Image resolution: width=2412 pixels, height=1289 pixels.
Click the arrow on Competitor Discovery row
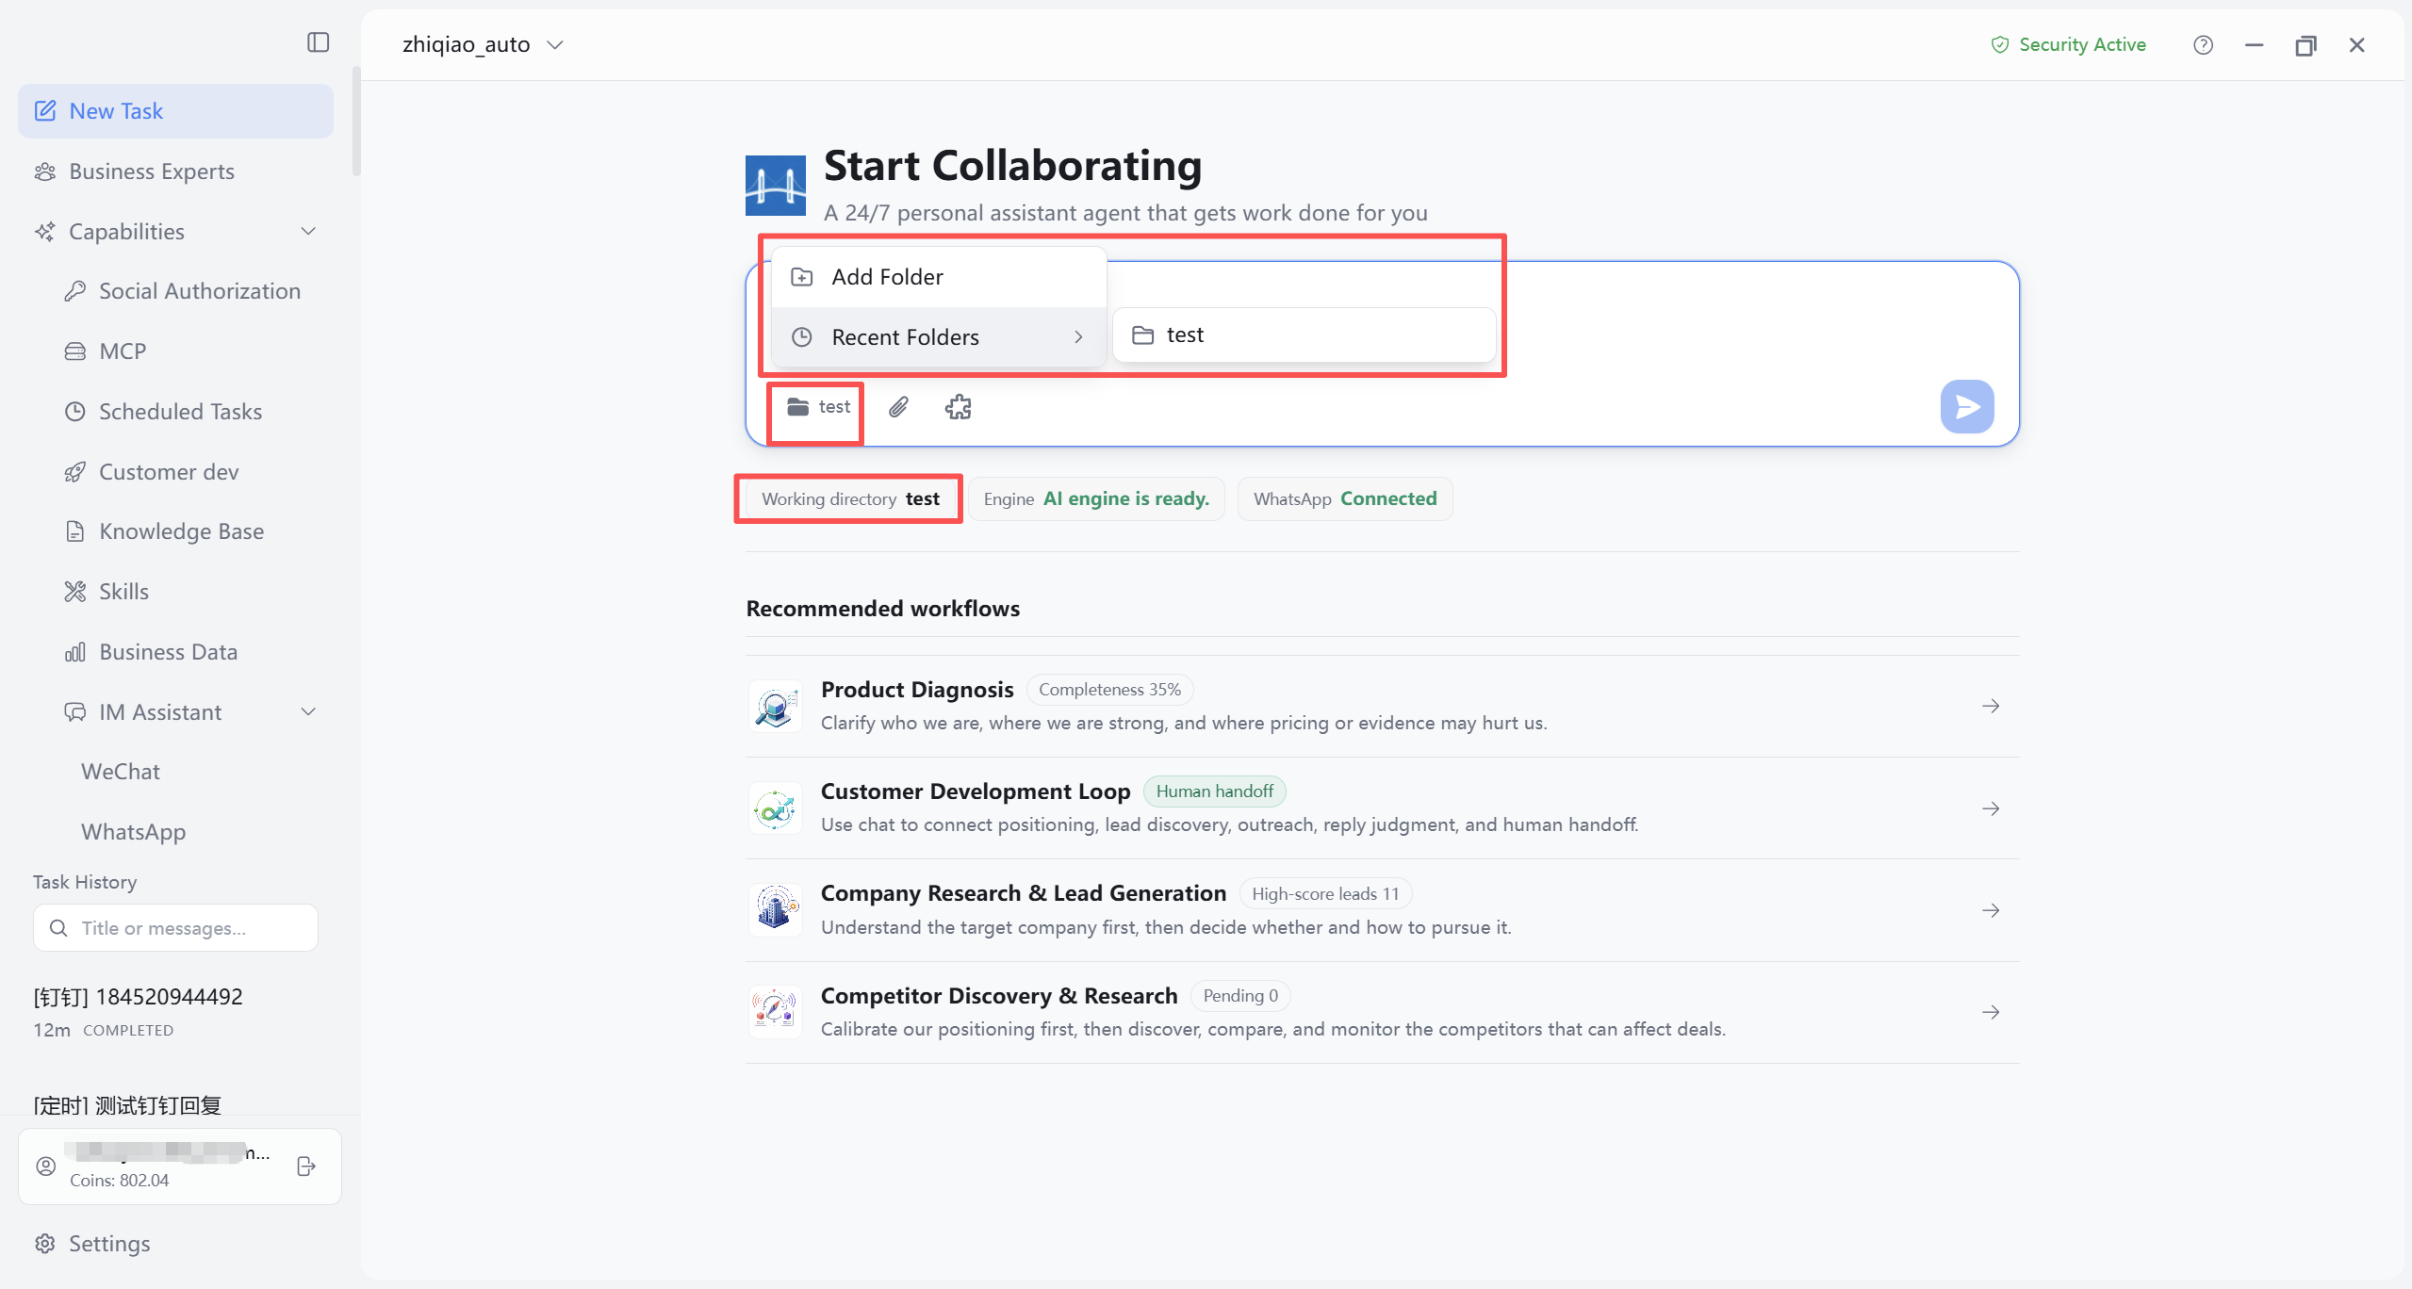point(1991,1012)
